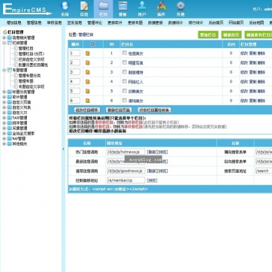This screenshot has height=272, width=272.
Task: Open the 系统 (System) globe icon in top navigation
Action: tap(65, 6)
